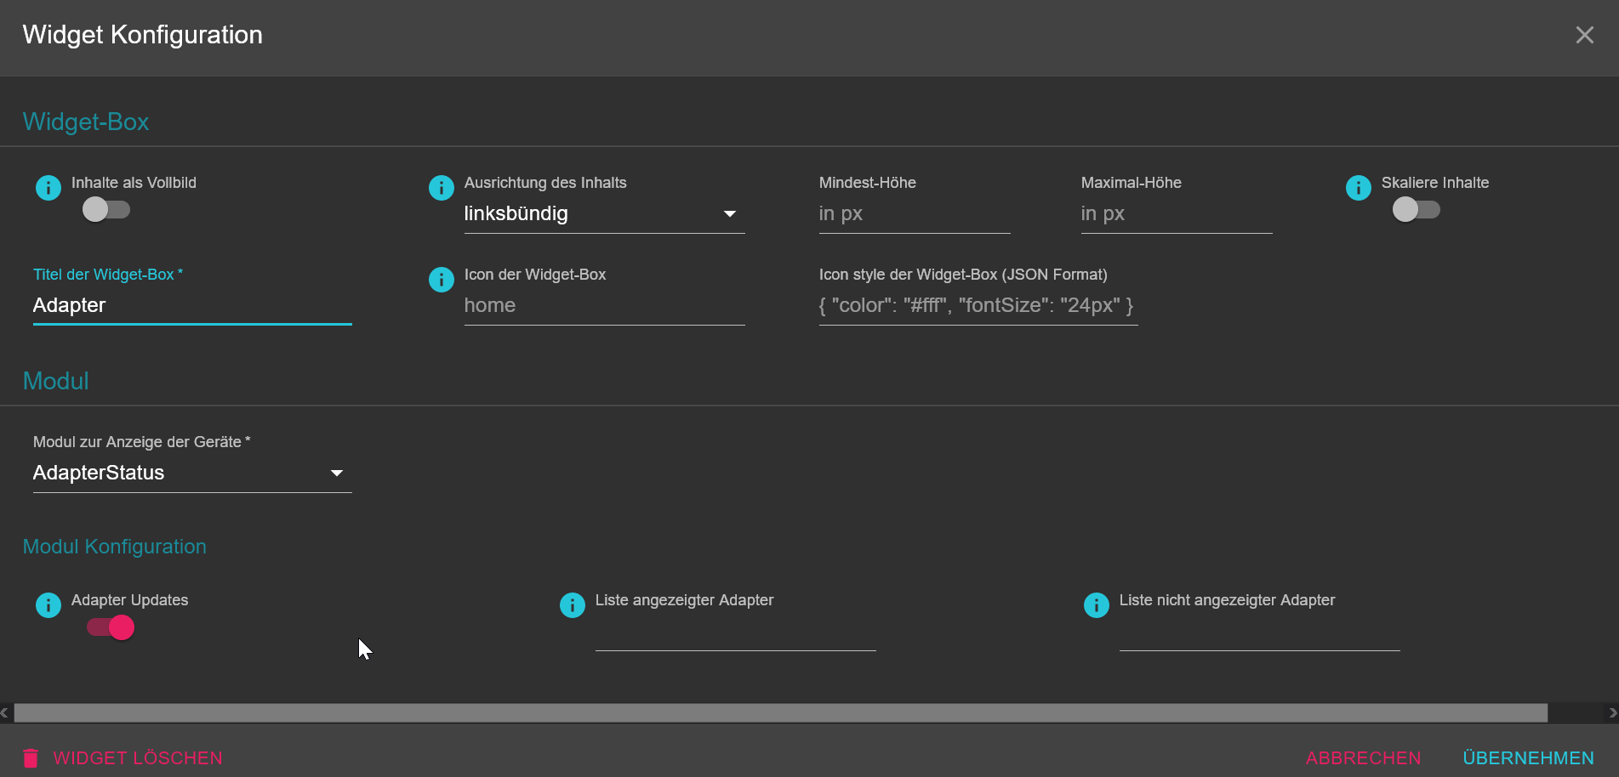The width and height of the screenshot is (1619, 777).
Task: Click Liste nicht angezeigter Adapter input field
Action: pos(1260,634)
